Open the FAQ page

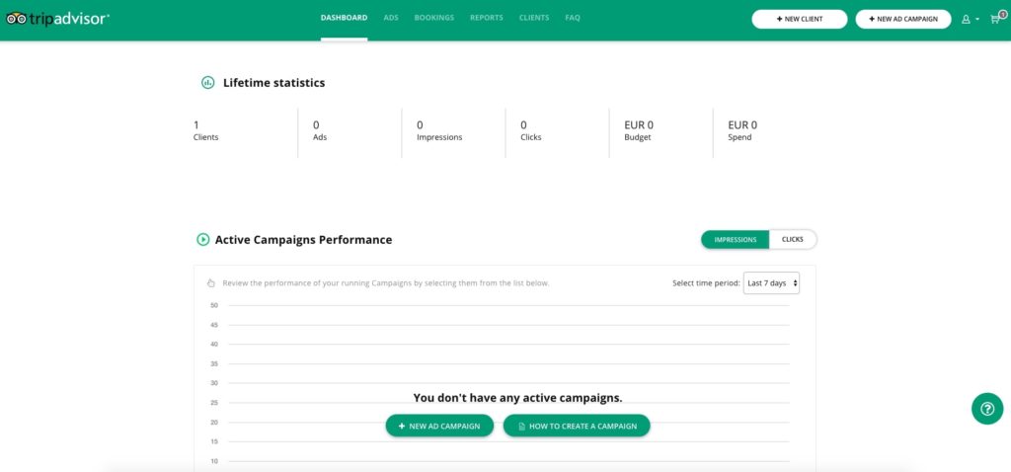[x=573, y=18]
